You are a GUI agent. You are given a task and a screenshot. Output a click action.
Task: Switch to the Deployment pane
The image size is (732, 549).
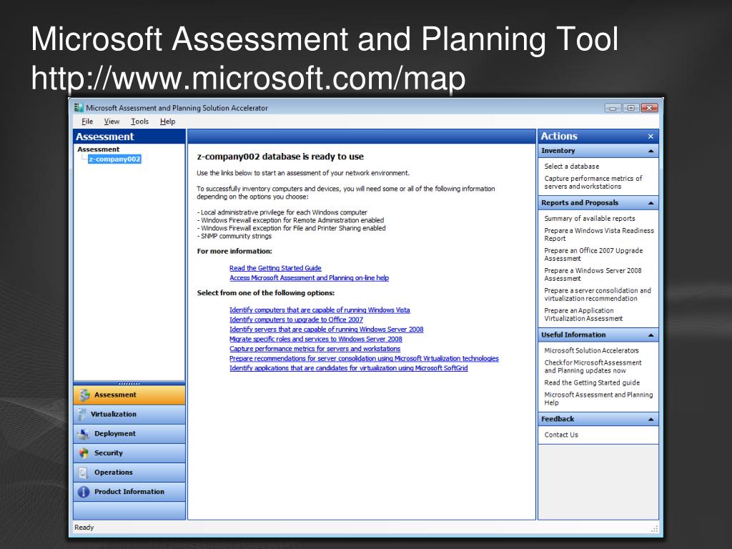tap(129, 434)
